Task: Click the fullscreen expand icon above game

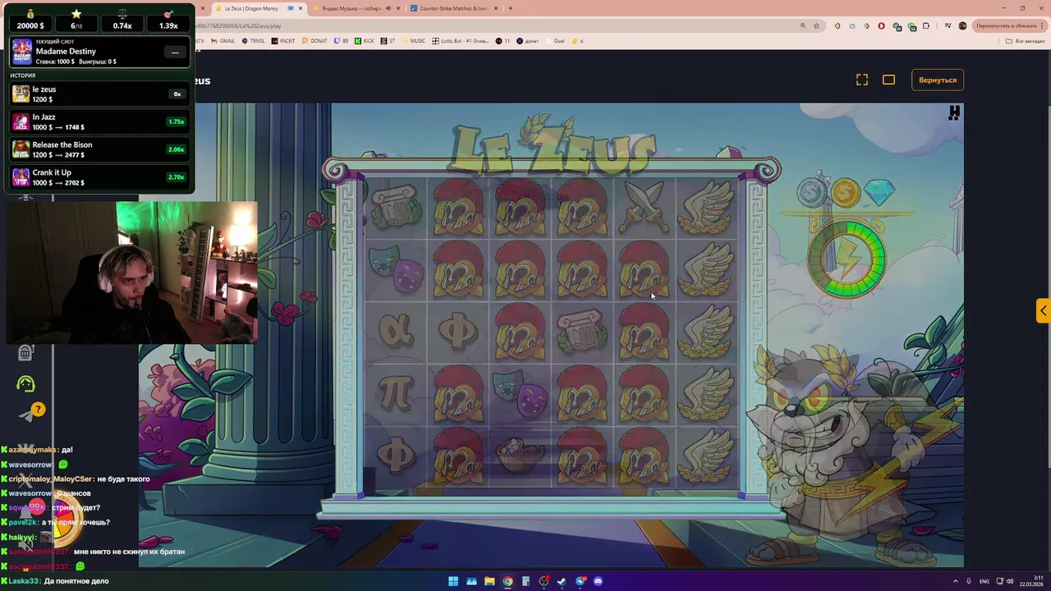Action: [x=862, y=80]
